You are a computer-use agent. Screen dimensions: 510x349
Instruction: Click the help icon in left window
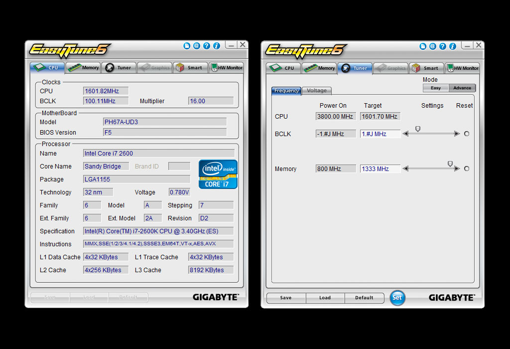207,46
